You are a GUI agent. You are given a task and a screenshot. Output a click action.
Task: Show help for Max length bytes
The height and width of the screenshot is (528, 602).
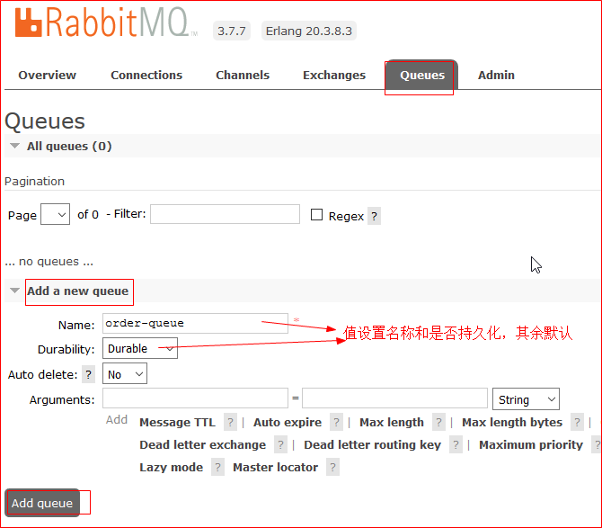[577, 423]
